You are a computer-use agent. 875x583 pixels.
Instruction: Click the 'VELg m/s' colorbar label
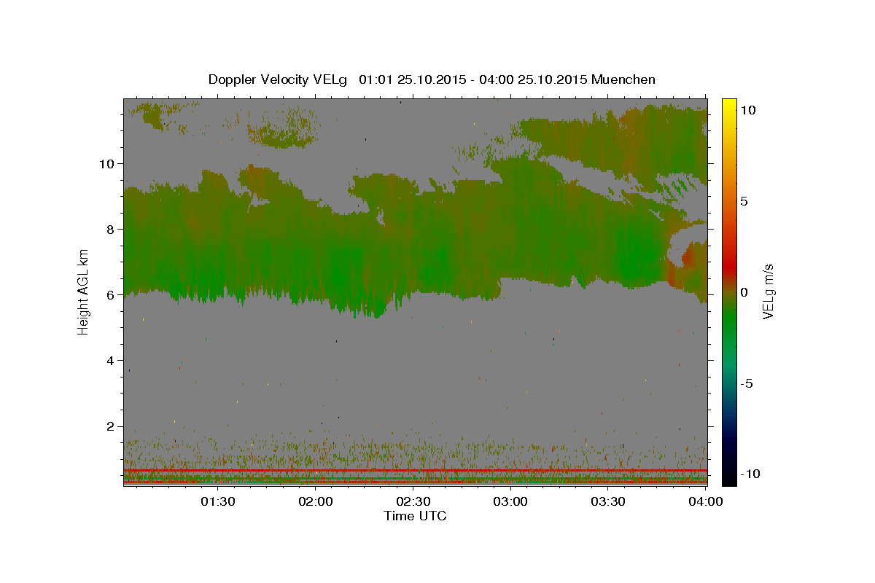pyautogui.click(x=768, y=291)
